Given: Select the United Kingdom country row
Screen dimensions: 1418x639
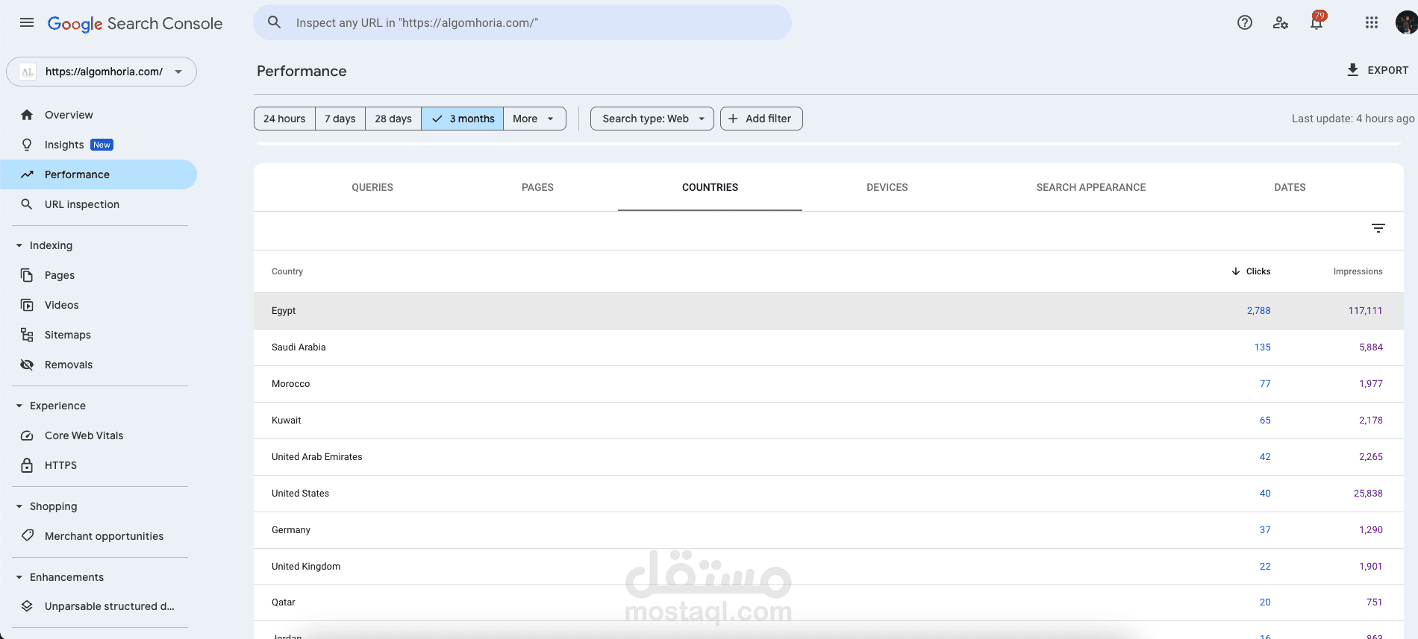Looking at the screenshot, I should pyautogui.click(x=828, y=567).
